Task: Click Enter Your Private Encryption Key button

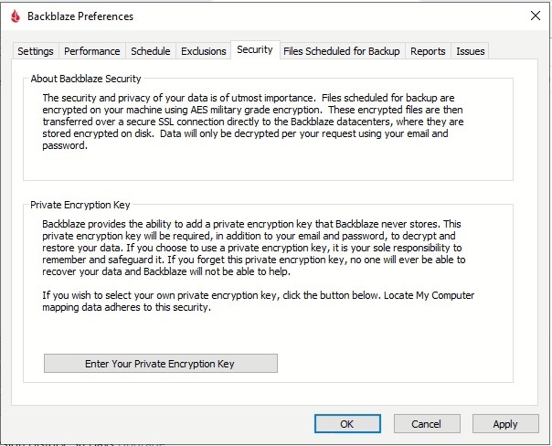Action: click(161, 363)
